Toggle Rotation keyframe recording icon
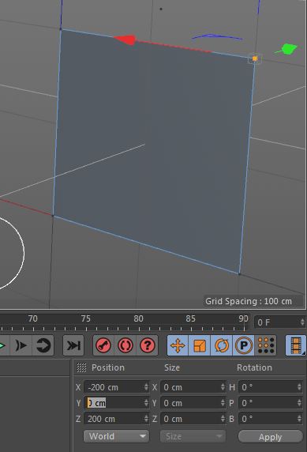Image resolution: width=307 pixels, height=452 pixels. pos(222,345)
